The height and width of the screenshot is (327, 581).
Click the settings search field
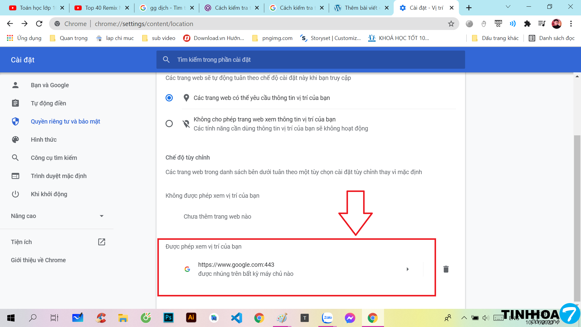[310, 60]
